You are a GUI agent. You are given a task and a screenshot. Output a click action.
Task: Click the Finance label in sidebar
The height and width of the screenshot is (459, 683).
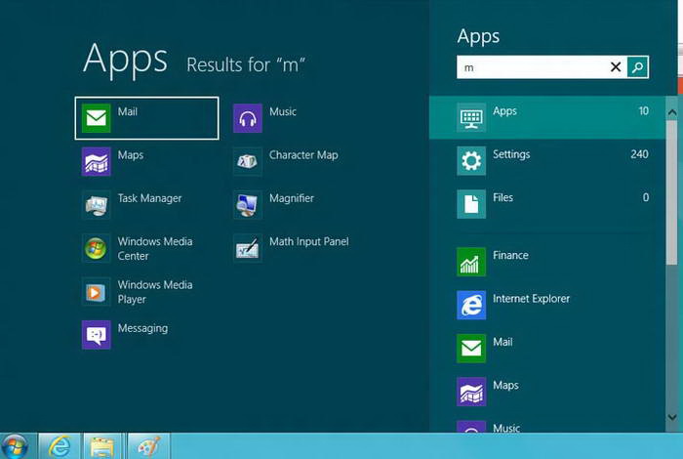point(510,255)
